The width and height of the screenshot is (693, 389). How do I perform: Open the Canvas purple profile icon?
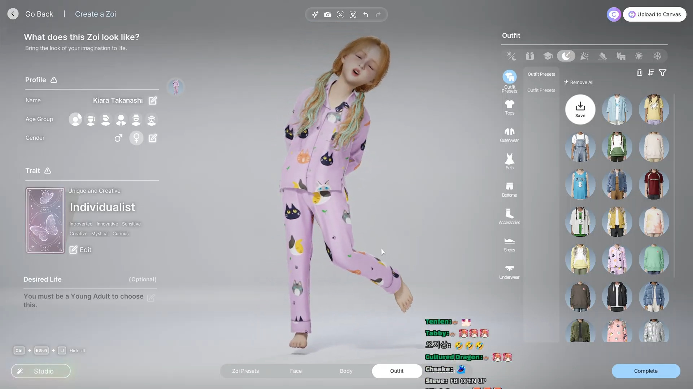(614, 14)
